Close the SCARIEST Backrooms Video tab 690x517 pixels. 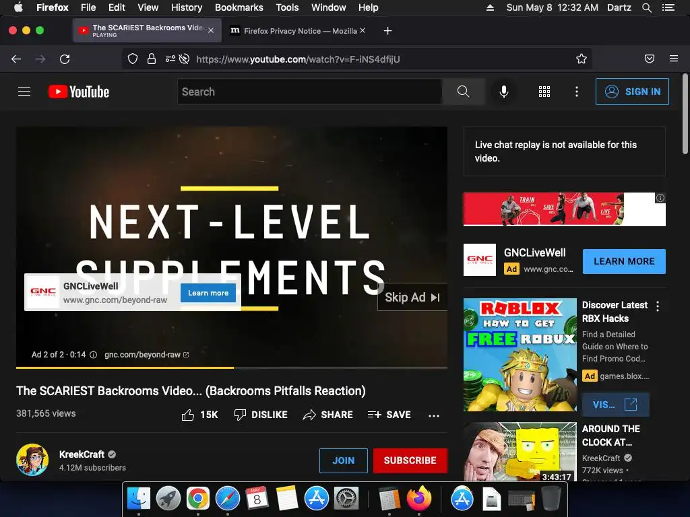click(211, 30)
